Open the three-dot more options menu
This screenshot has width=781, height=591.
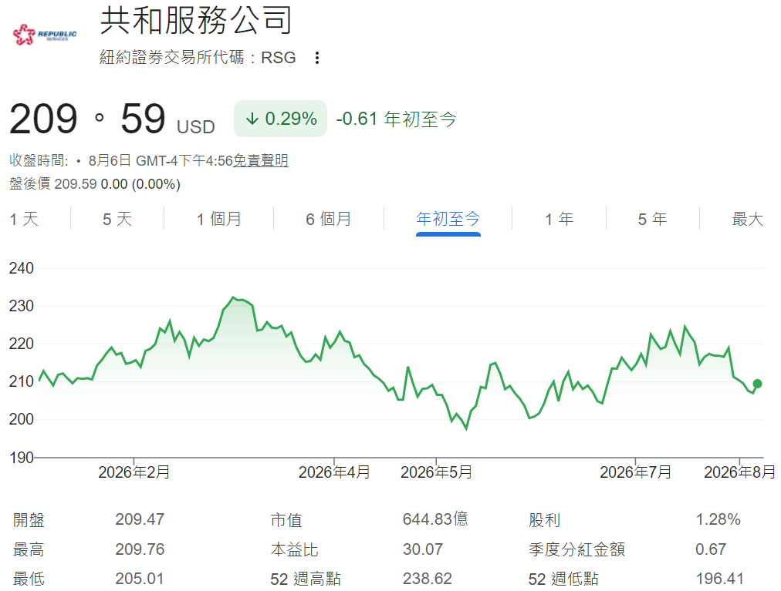pos(316,58)
